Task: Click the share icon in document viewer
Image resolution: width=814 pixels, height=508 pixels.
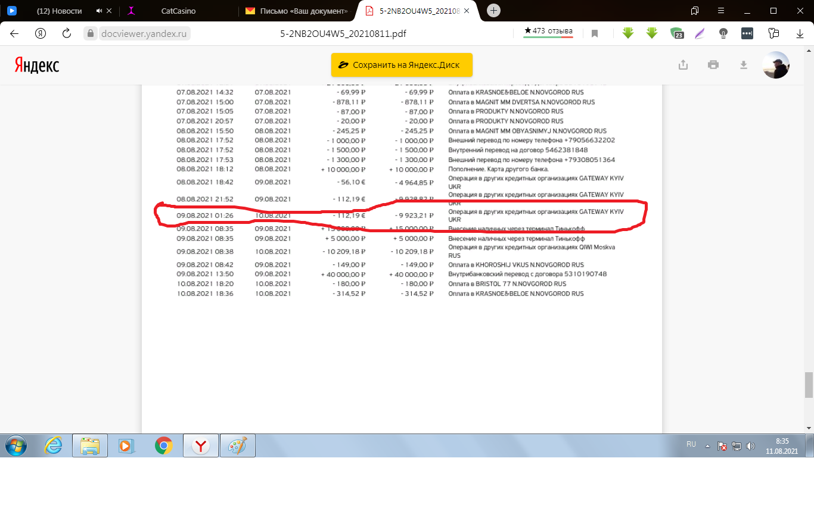Action: 683,65
